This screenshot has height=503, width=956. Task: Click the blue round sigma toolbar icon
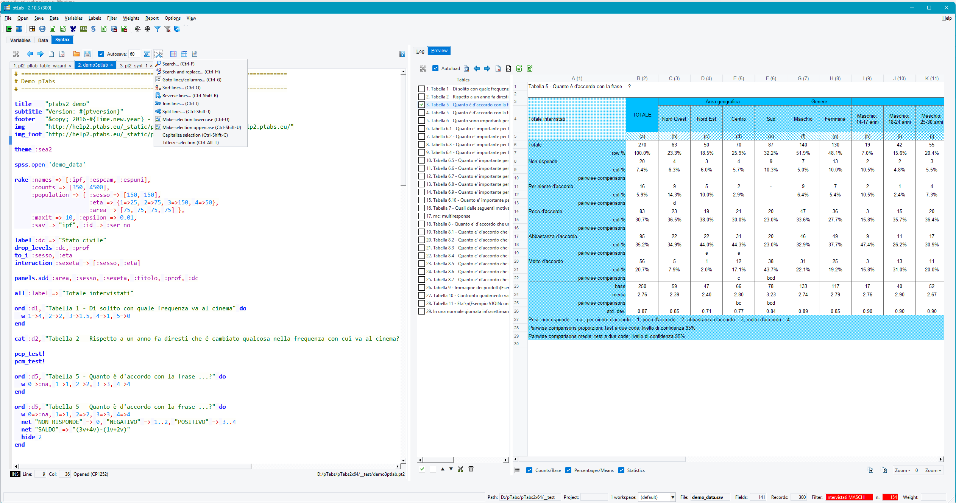(x=42, y=29)
